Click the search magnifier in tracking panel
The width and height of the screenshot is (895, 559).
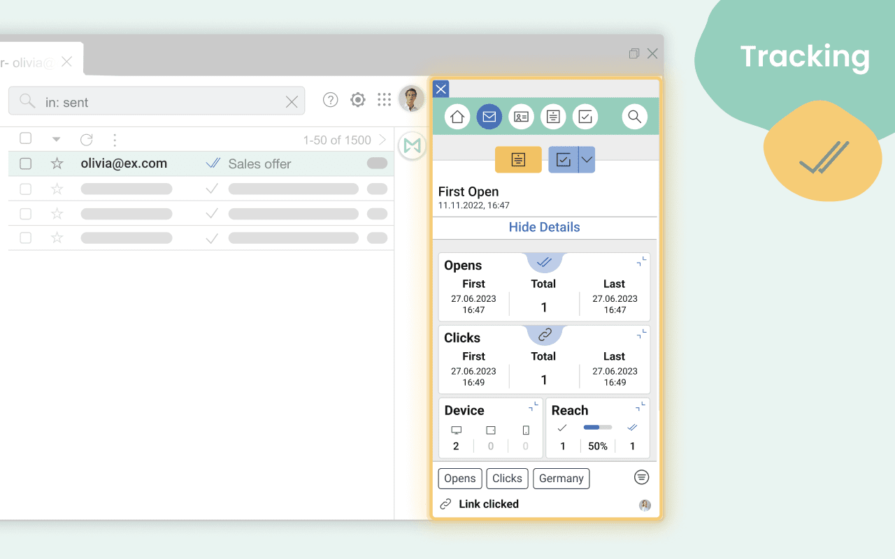pyautogui.click(x=634, y=117)
